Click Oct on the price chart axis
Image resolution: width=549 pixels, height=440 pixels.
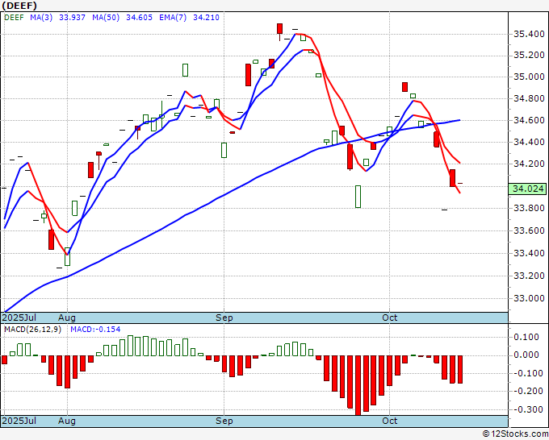click(390, 318)
